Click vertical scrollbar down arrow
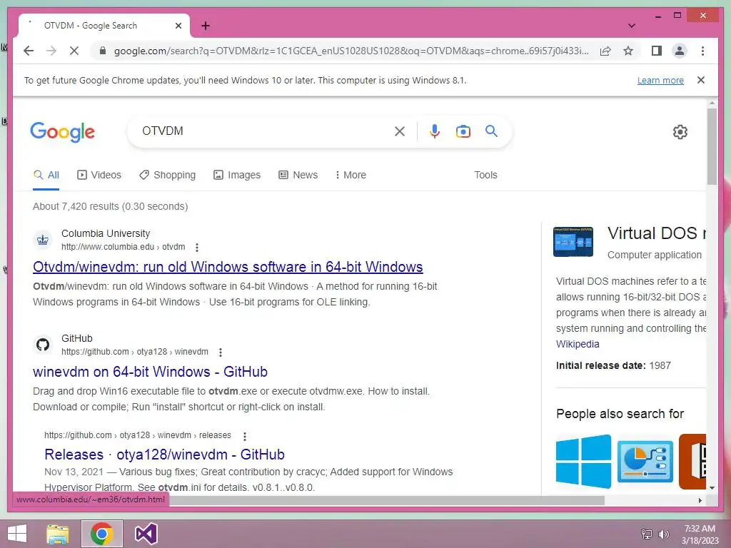This screenshot has height=548, width=731. 712,488
